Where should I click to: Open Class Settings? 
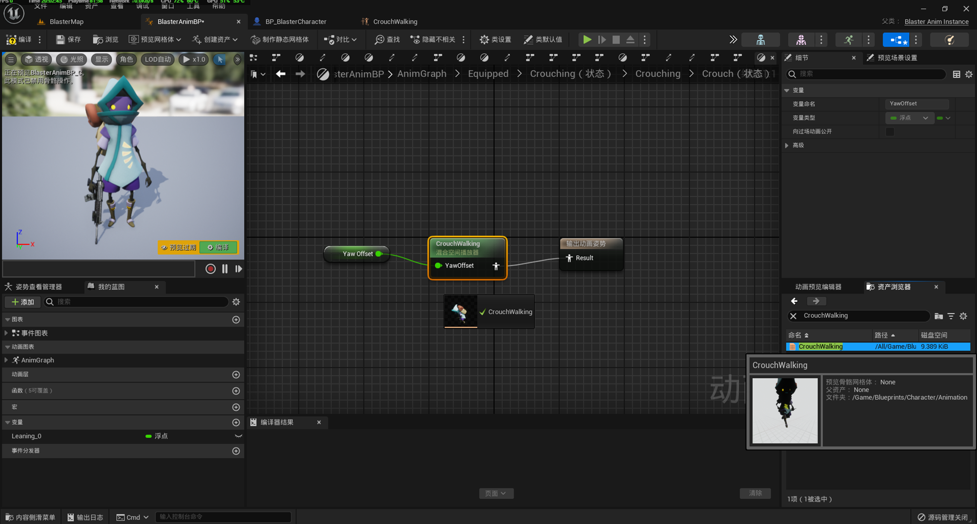point(495,40)
